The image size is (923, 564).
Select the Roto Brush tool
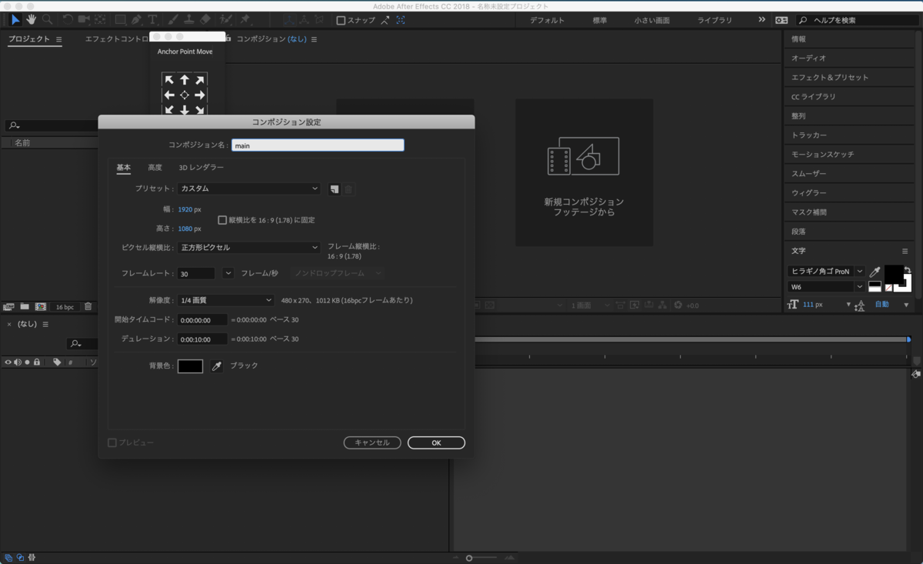(226, 19)
